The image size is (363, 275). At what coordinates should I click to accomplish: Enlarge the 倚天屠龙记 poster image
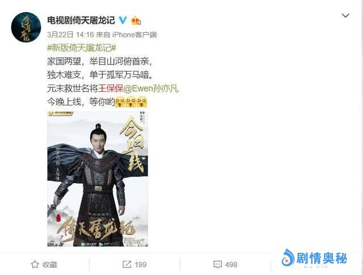coord(98,179)
